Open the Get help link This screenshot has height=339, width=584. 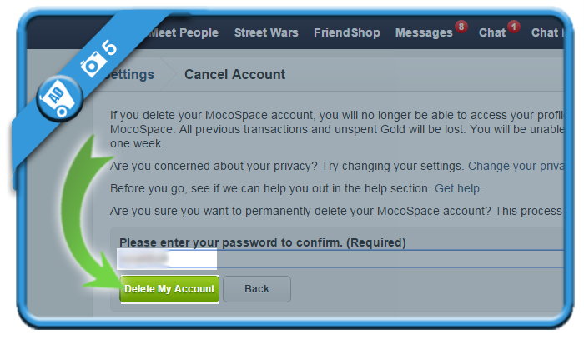click(458, 188)
